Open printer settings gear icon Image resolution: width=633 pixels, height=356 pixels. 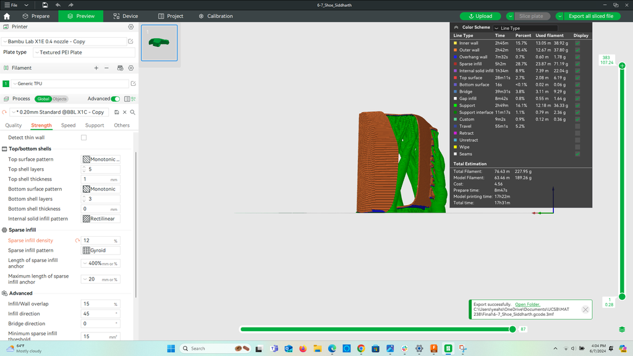131,27
